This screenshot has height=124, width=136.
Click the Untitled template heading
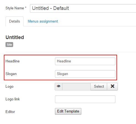tap(15, 37)
